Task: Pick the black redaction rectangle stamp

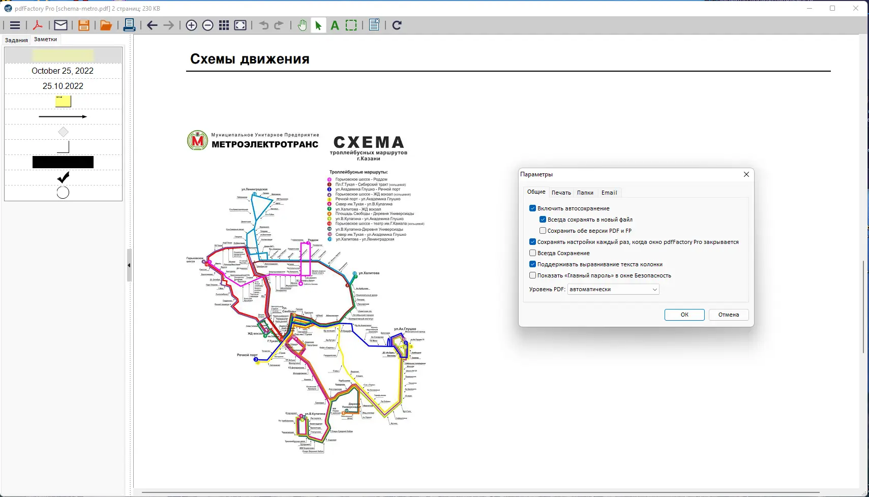Action: 63,162
